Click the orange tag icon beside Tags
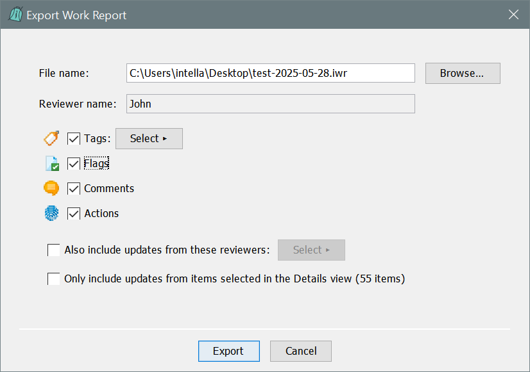Viewport: 530px width, 372px height. (x=52, y=138)
